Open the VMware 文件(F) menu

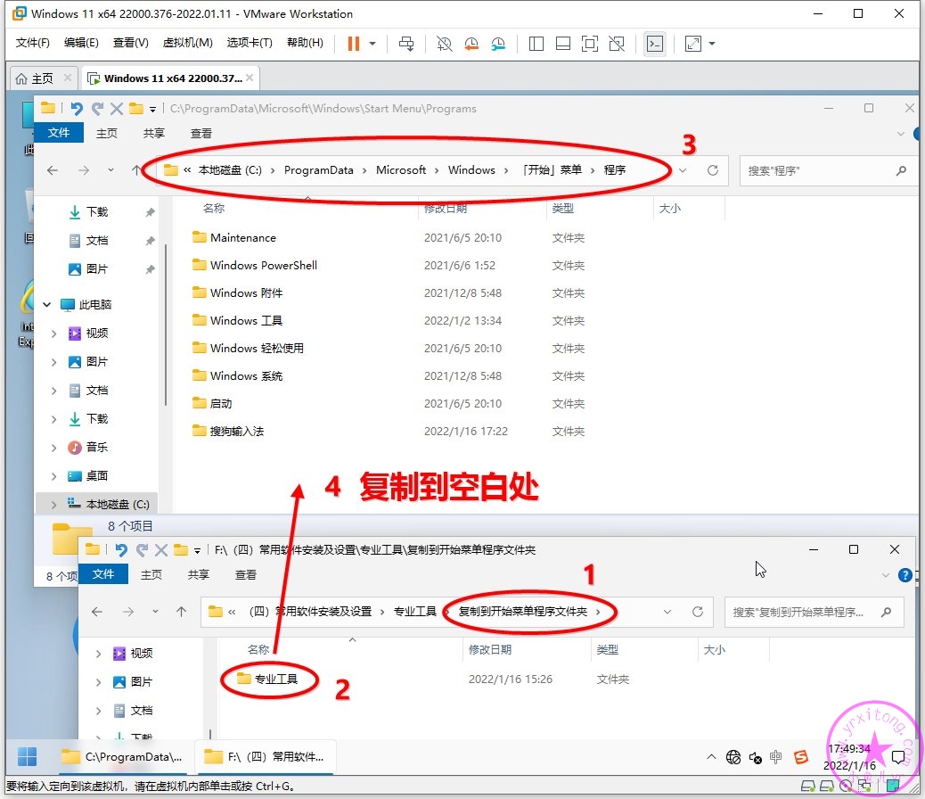(x=32, y=43)
